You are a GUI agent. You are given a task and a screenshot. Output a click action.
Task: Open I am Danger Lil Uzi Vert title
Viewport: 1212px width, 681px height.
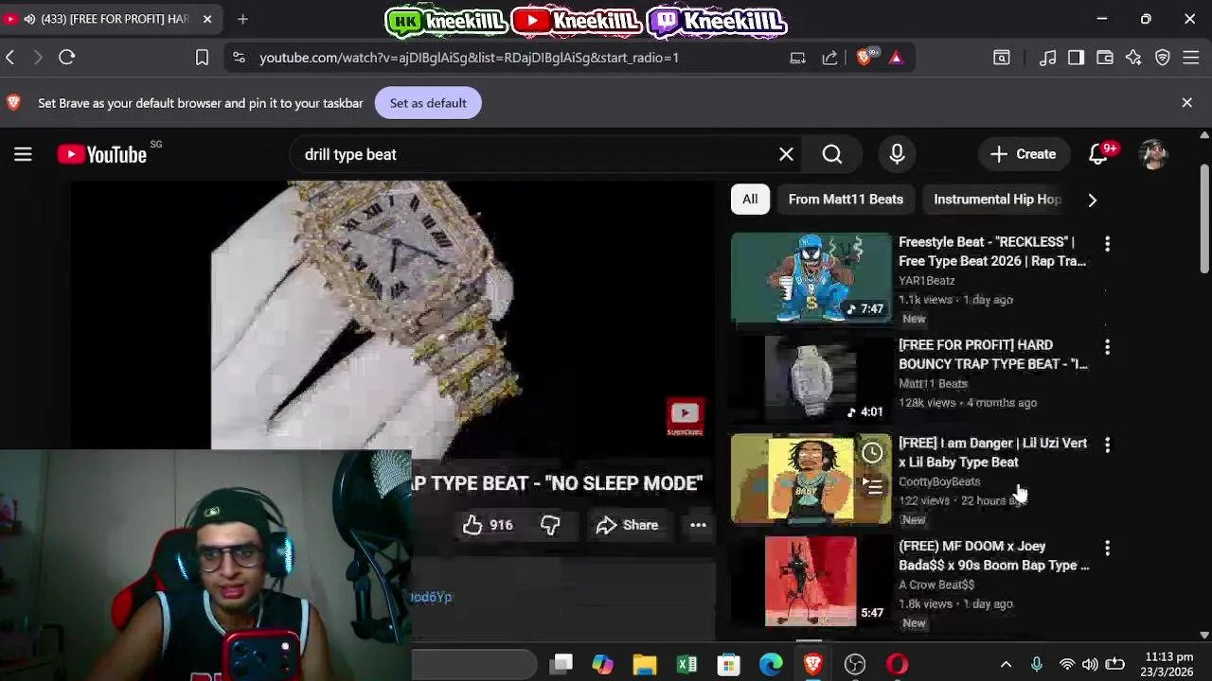click(x=992, y=452)
